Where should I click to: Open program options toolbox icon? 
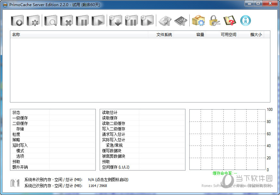(x=198, y=21)
